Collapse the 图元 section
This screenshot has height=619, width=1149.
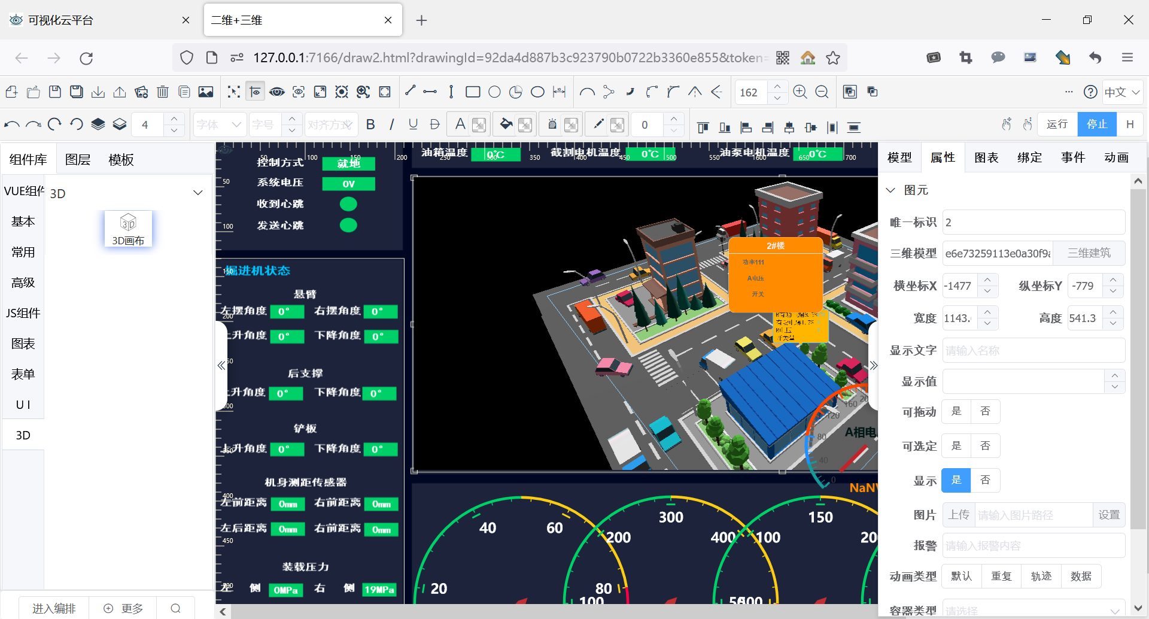tap(890, 190)
